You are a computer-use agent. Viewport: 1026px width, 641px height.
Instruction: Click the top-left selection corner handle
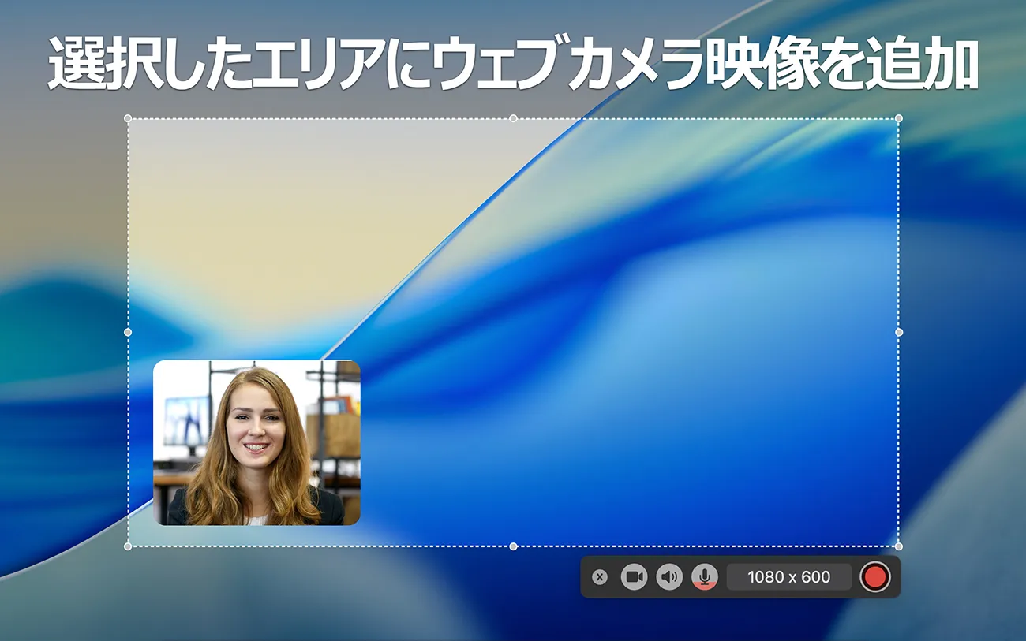pos(128,118)
